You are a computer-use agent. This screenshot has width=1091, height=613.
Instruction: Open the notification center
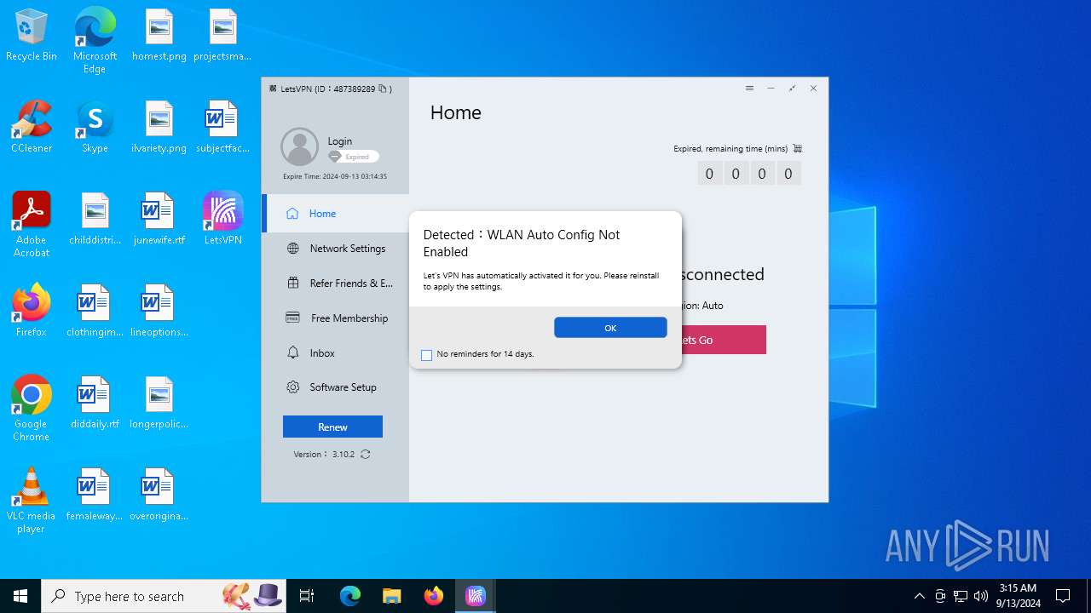point(1063,596)
